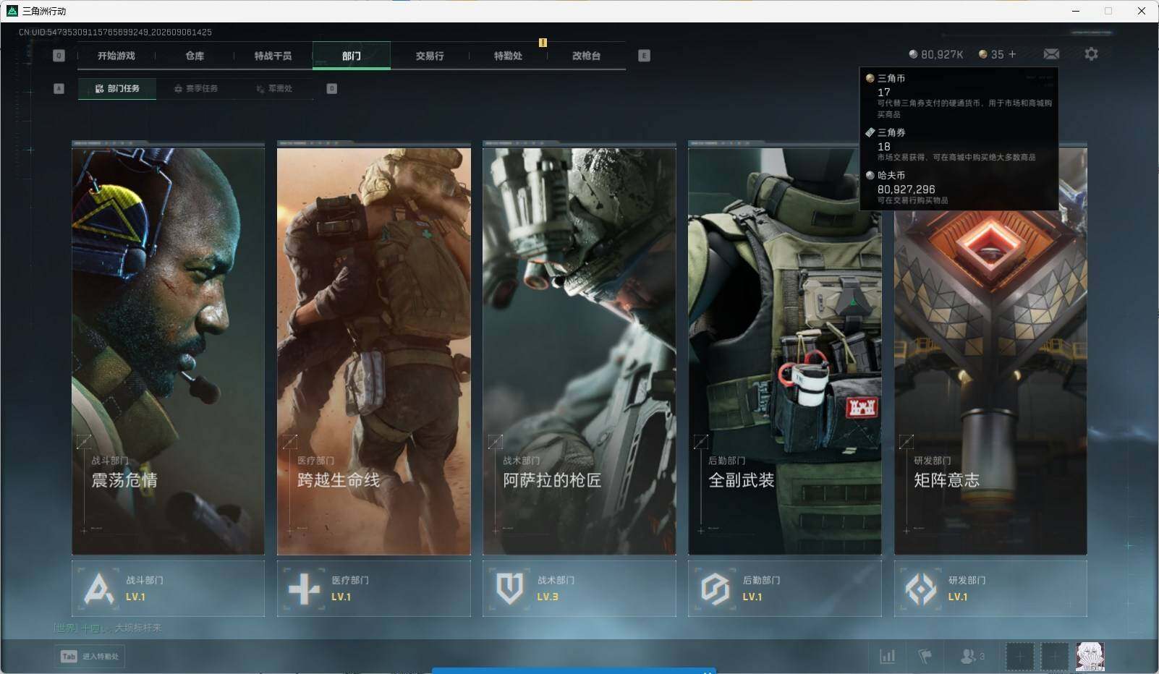Image resolution: width=1159 pixels, height=674 pixels.
Task: Click the Q key hint before 开始游戏
Action: coord(59,56)
